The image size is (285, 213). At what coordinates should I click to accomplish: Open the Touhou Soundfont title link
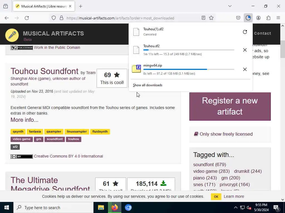[x=45, y=71]
